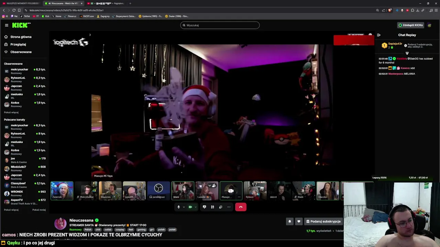
Task: Click the notification bell for Nieuczesana
Action: tap(289, 222)
